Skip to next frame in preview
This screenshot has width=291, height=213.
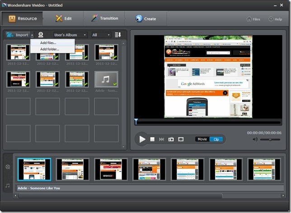[x=161, y=139]
